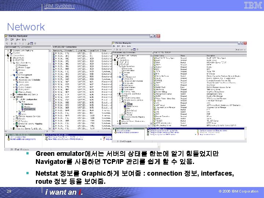The image size is (264, 198).
Task: Click the Client Access icon in the front window
Action: pos(125,106)
